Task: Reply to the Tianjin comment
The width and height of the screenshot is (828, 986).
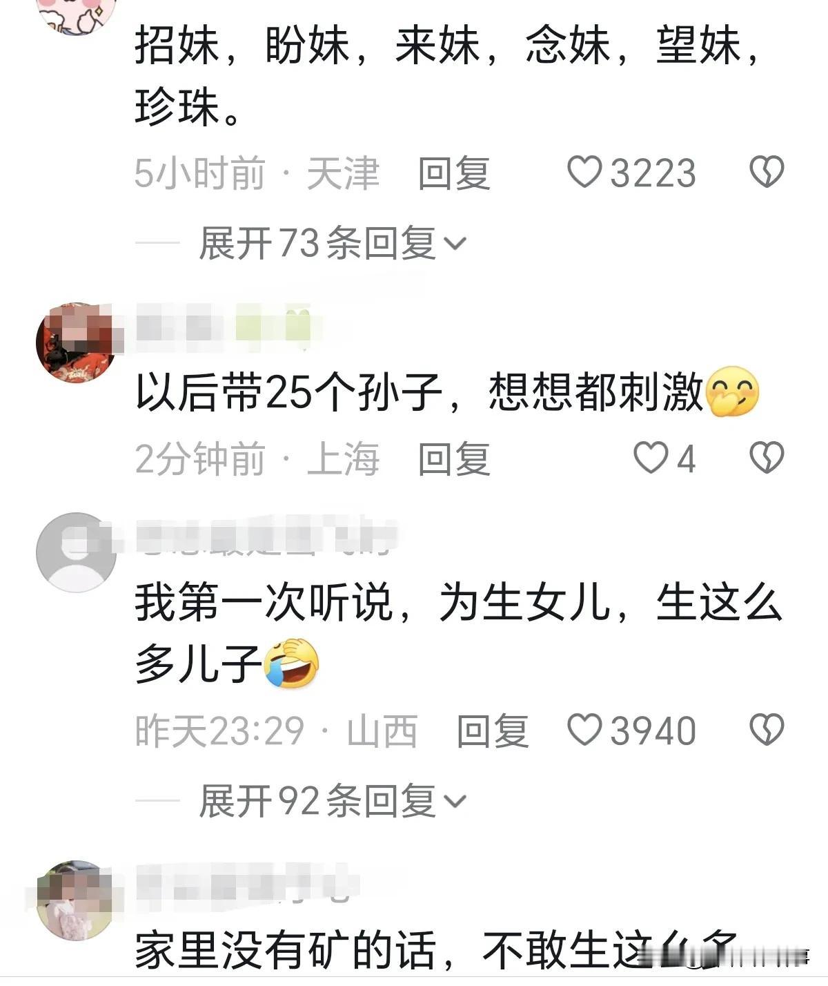Action: click(x=454, y=173)
